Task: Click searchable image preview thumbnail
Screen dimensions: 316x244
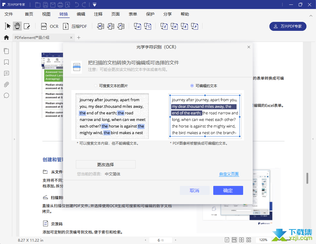Action: coord(112,116)
